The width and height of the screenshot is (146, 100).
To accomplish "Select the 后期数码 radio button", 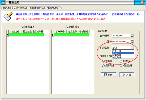I will [x=121, y=66].
